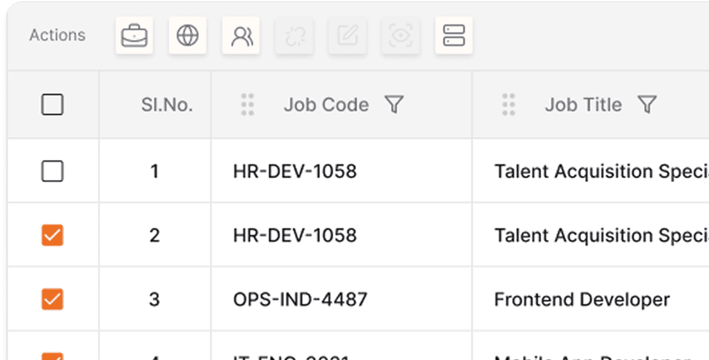
Task: Deselect the checkbox for row 3
Action: (52, 299)
